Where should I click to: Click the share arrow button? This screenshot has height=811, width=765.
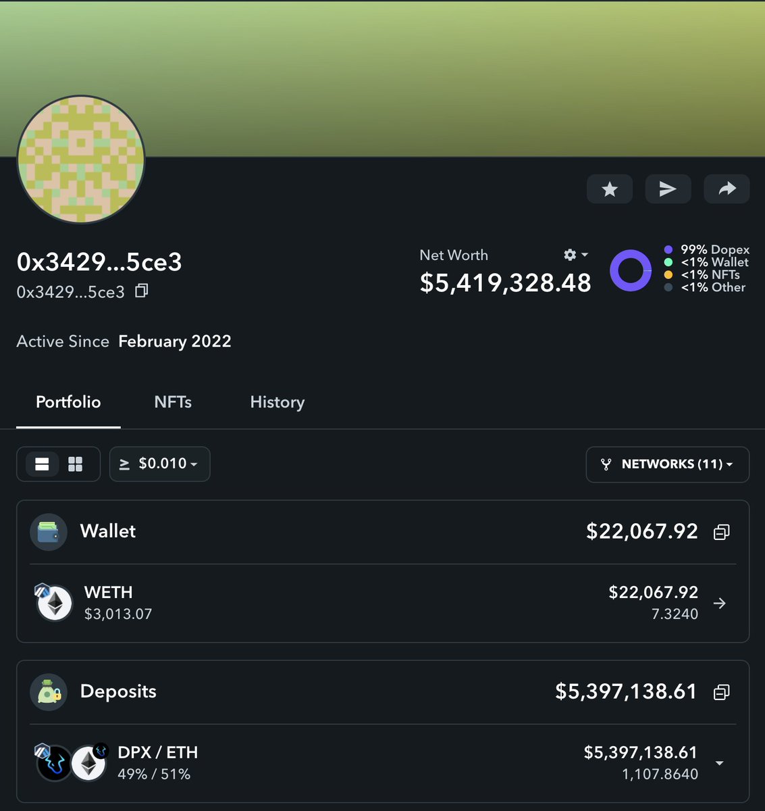coord(727,189)
